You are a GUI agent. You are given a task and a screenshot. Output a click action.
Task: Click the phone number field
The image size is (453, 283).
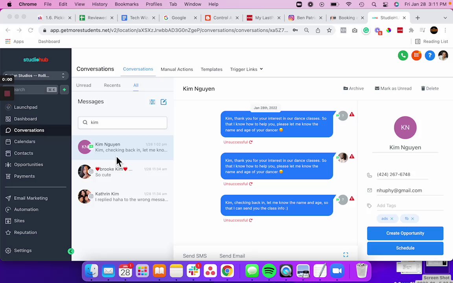(x=402, y=175)
